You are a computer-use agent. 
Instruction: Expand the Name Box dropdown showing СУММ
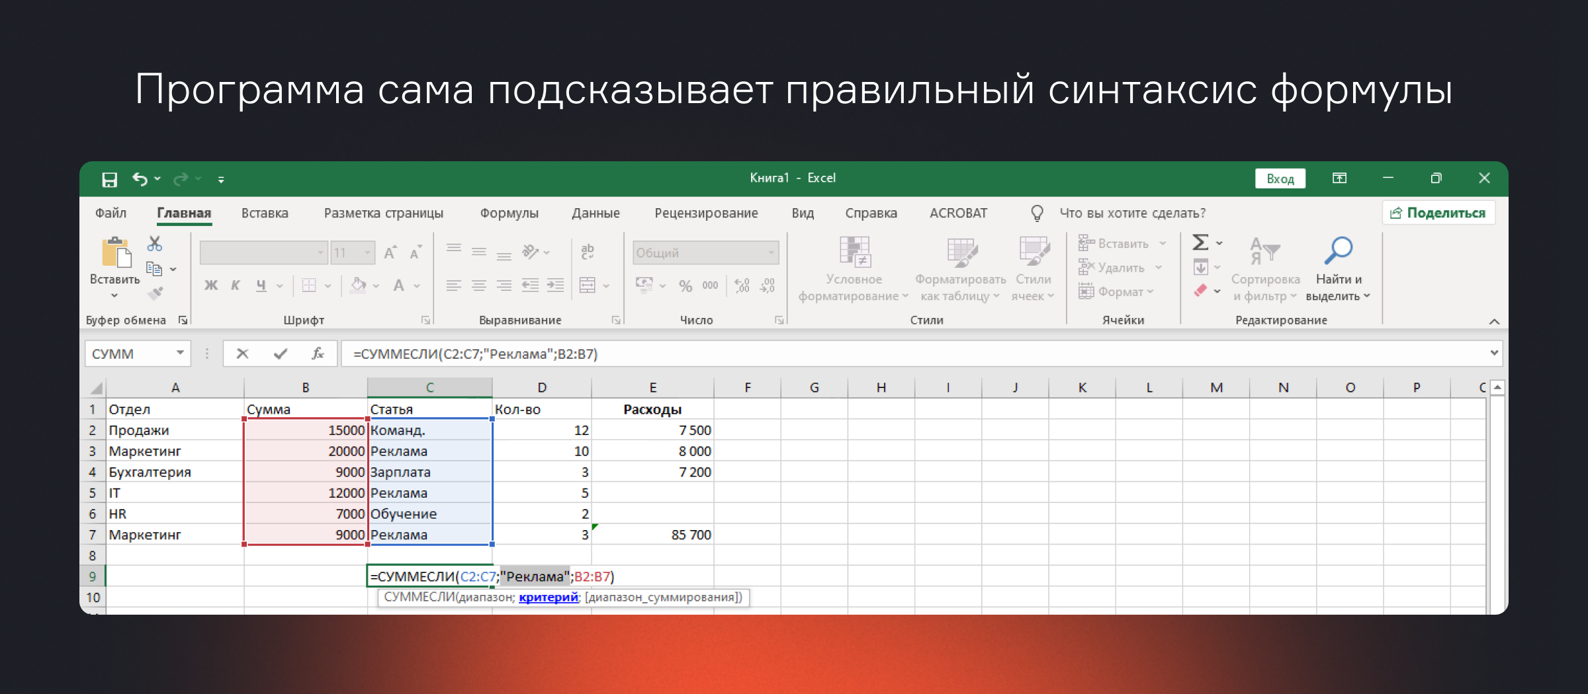180,354
